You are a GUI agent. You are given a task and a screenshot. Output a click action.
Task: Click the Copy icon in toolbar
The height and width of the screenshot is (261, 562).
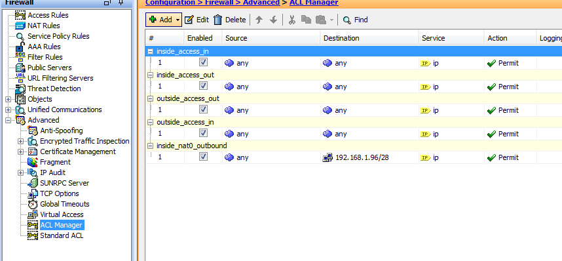(306, 20)
